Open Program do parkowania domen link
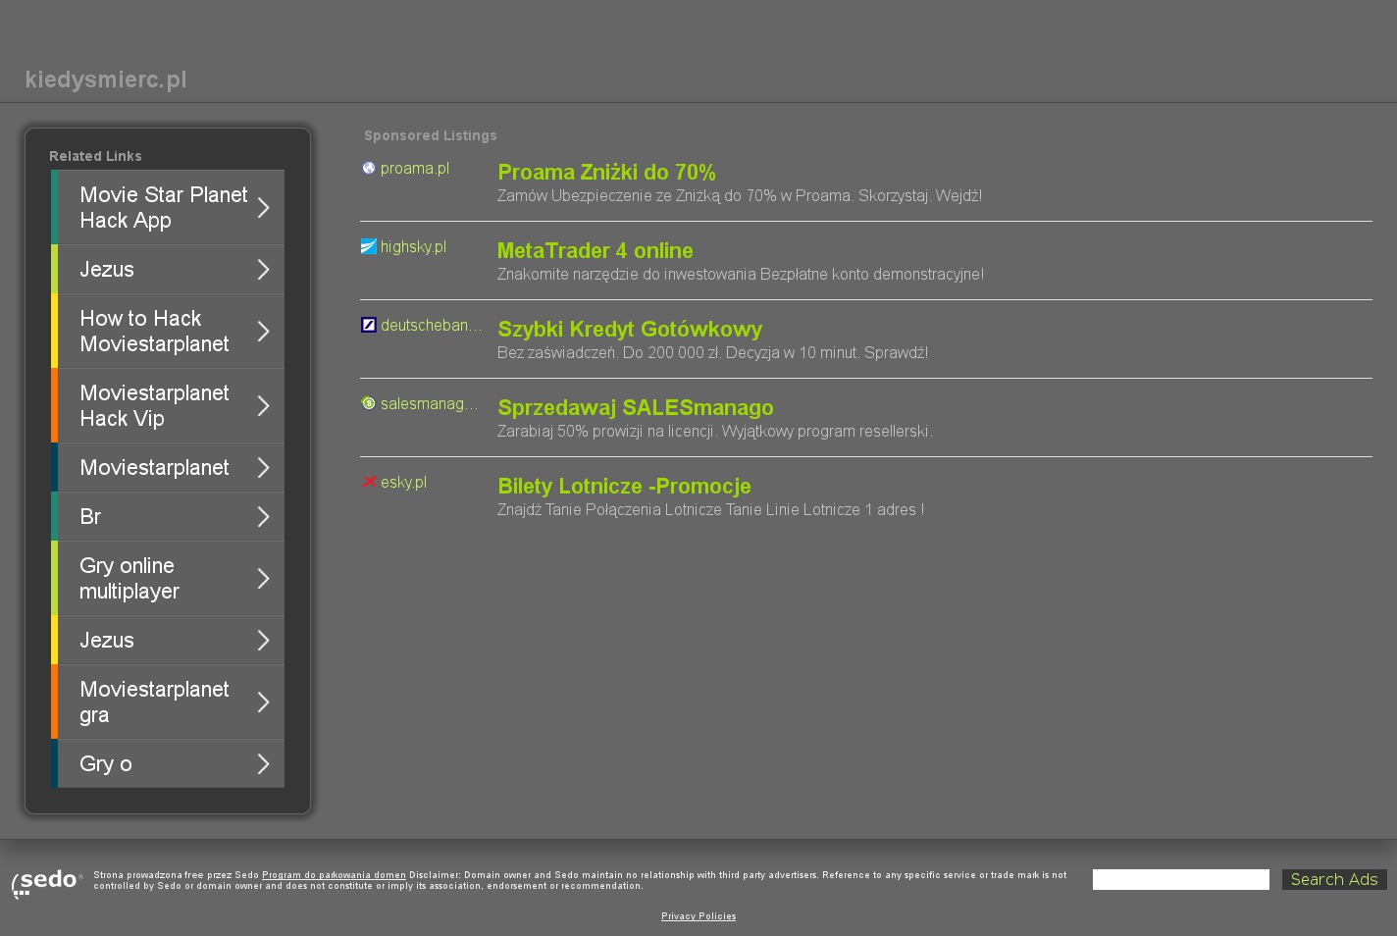 (334, 875)
